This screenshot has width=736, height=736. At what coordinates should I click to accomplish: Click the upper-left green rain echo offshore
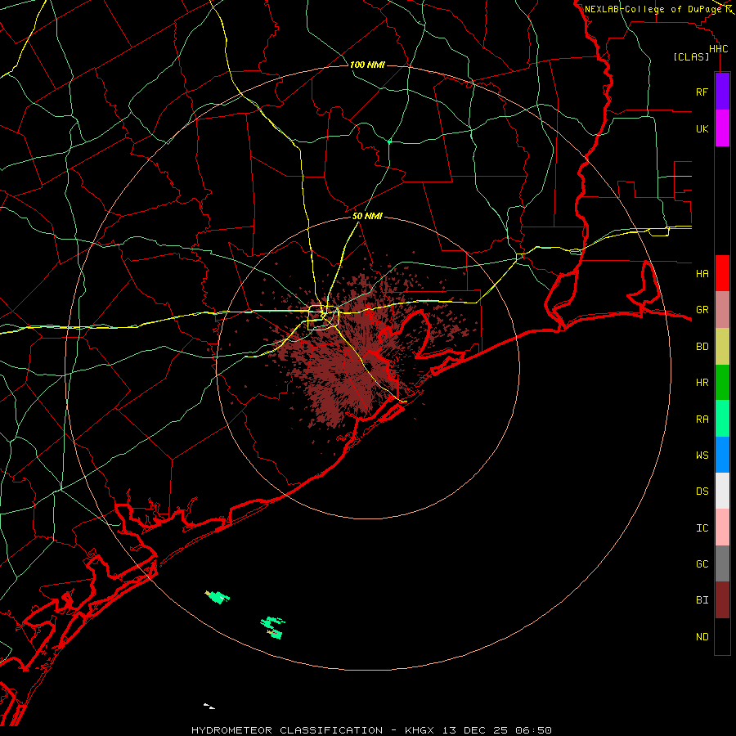(x=218, y=597)
